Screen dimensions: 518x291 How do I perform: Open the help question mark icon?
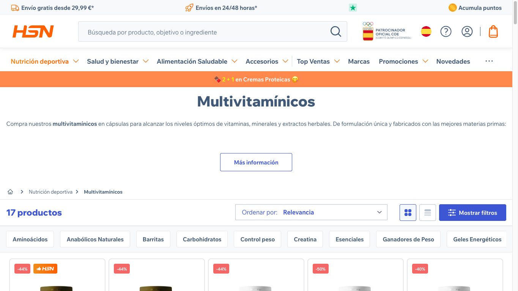tap(446, 31)
